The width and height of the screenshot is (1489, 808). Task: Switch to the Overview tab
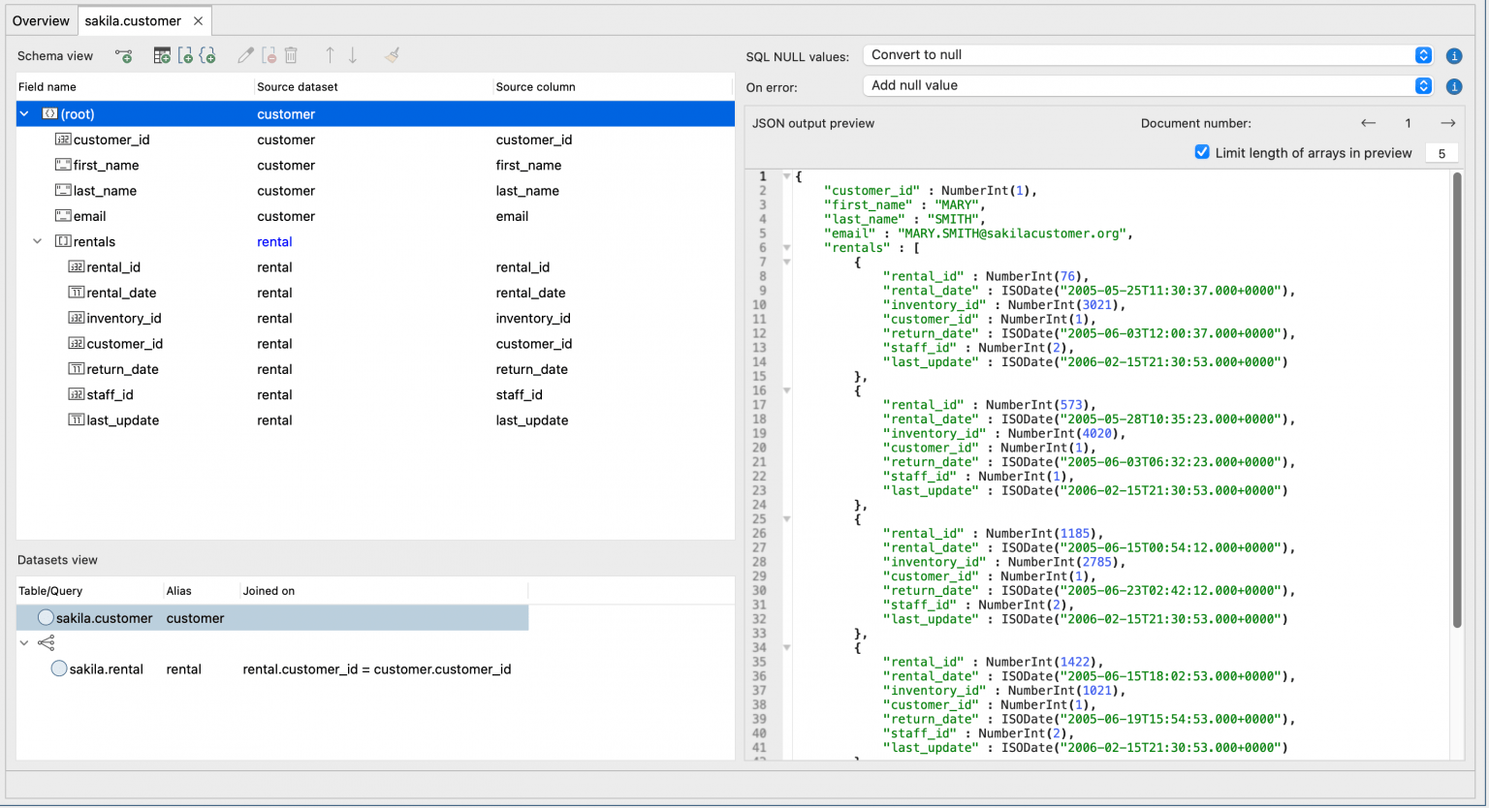click(x=41, y=20)
